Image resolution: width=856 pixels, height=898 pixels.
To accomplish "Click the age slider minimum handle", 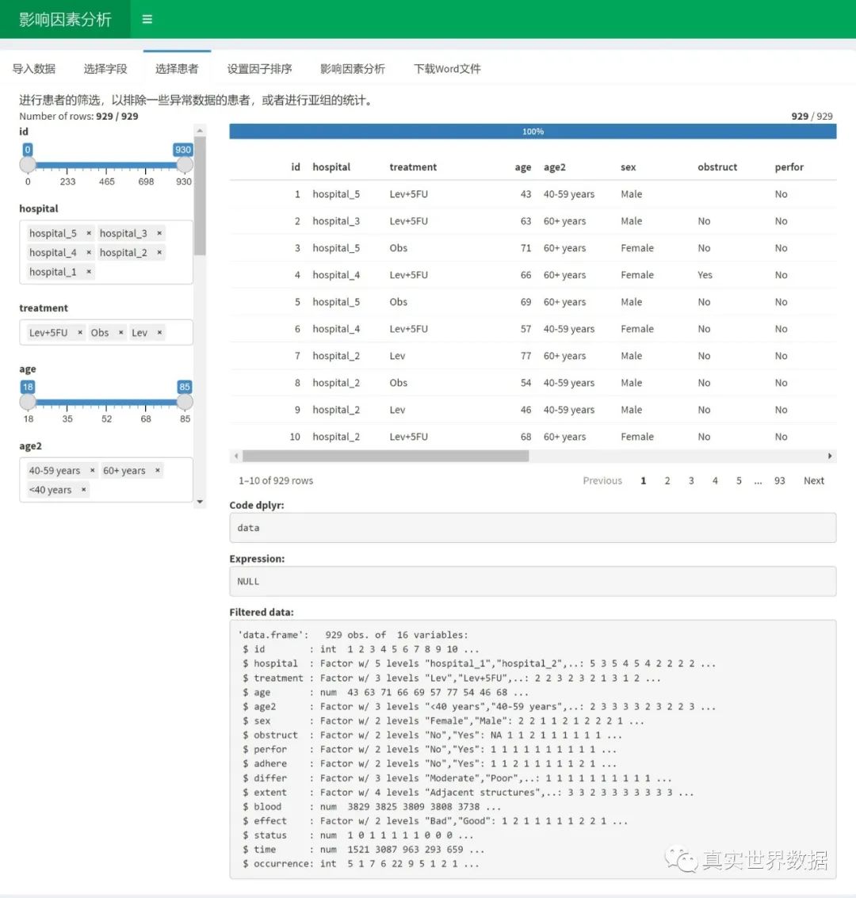I will click(x=28, y=402).
